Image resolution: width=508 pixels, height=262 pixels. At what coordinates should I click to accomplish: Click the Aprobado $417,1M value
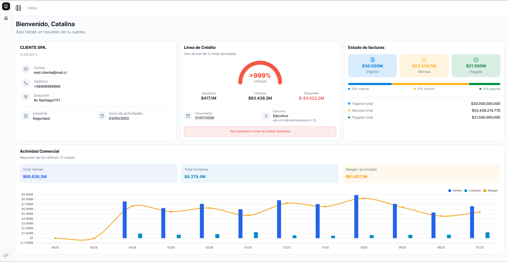tap(209, 98)
